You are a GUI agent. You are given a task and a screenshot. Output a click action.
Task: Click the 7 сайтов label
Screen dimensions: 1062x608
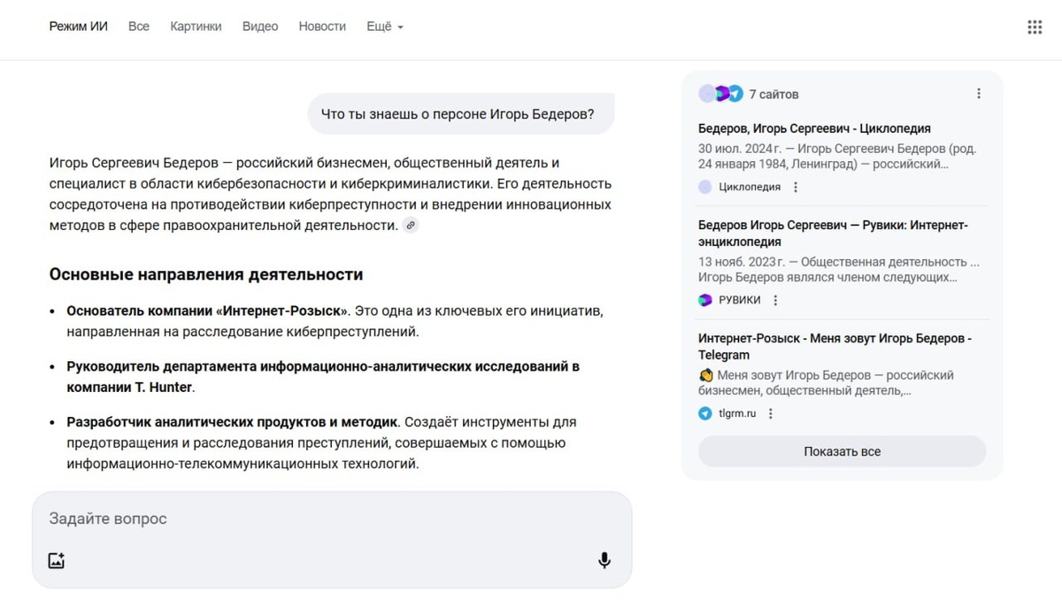pyautogui.click(x=773, y=94)
